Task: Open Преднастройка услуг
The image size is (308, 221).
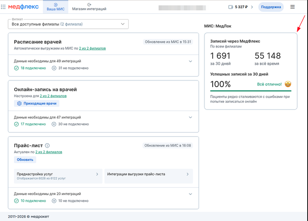Action: [58, 176]
